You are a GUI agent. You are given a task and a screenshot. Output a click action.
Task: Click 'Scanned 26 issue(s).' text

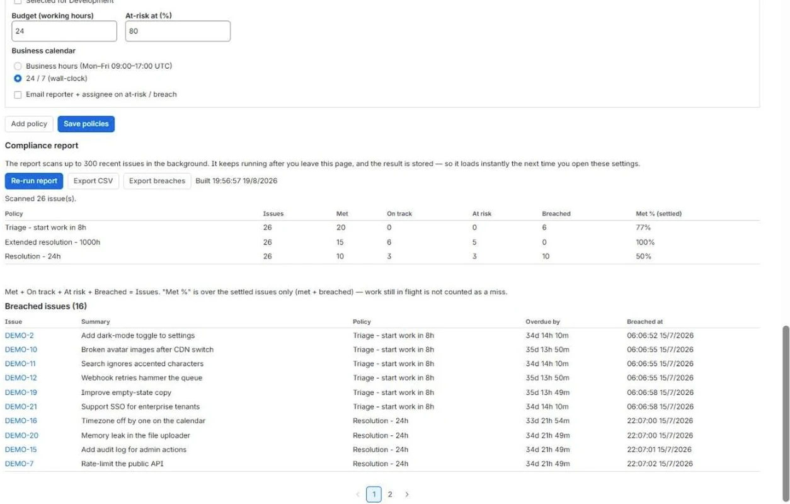click(x=40, y=199)
